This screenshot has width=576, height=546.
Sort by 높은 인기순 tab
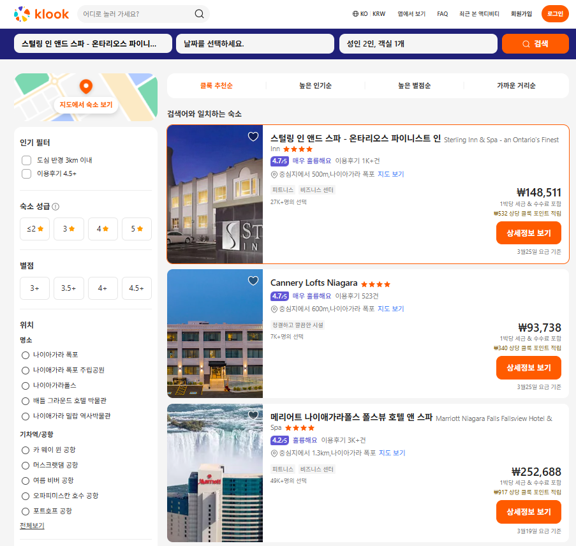(x=315, y=85)
